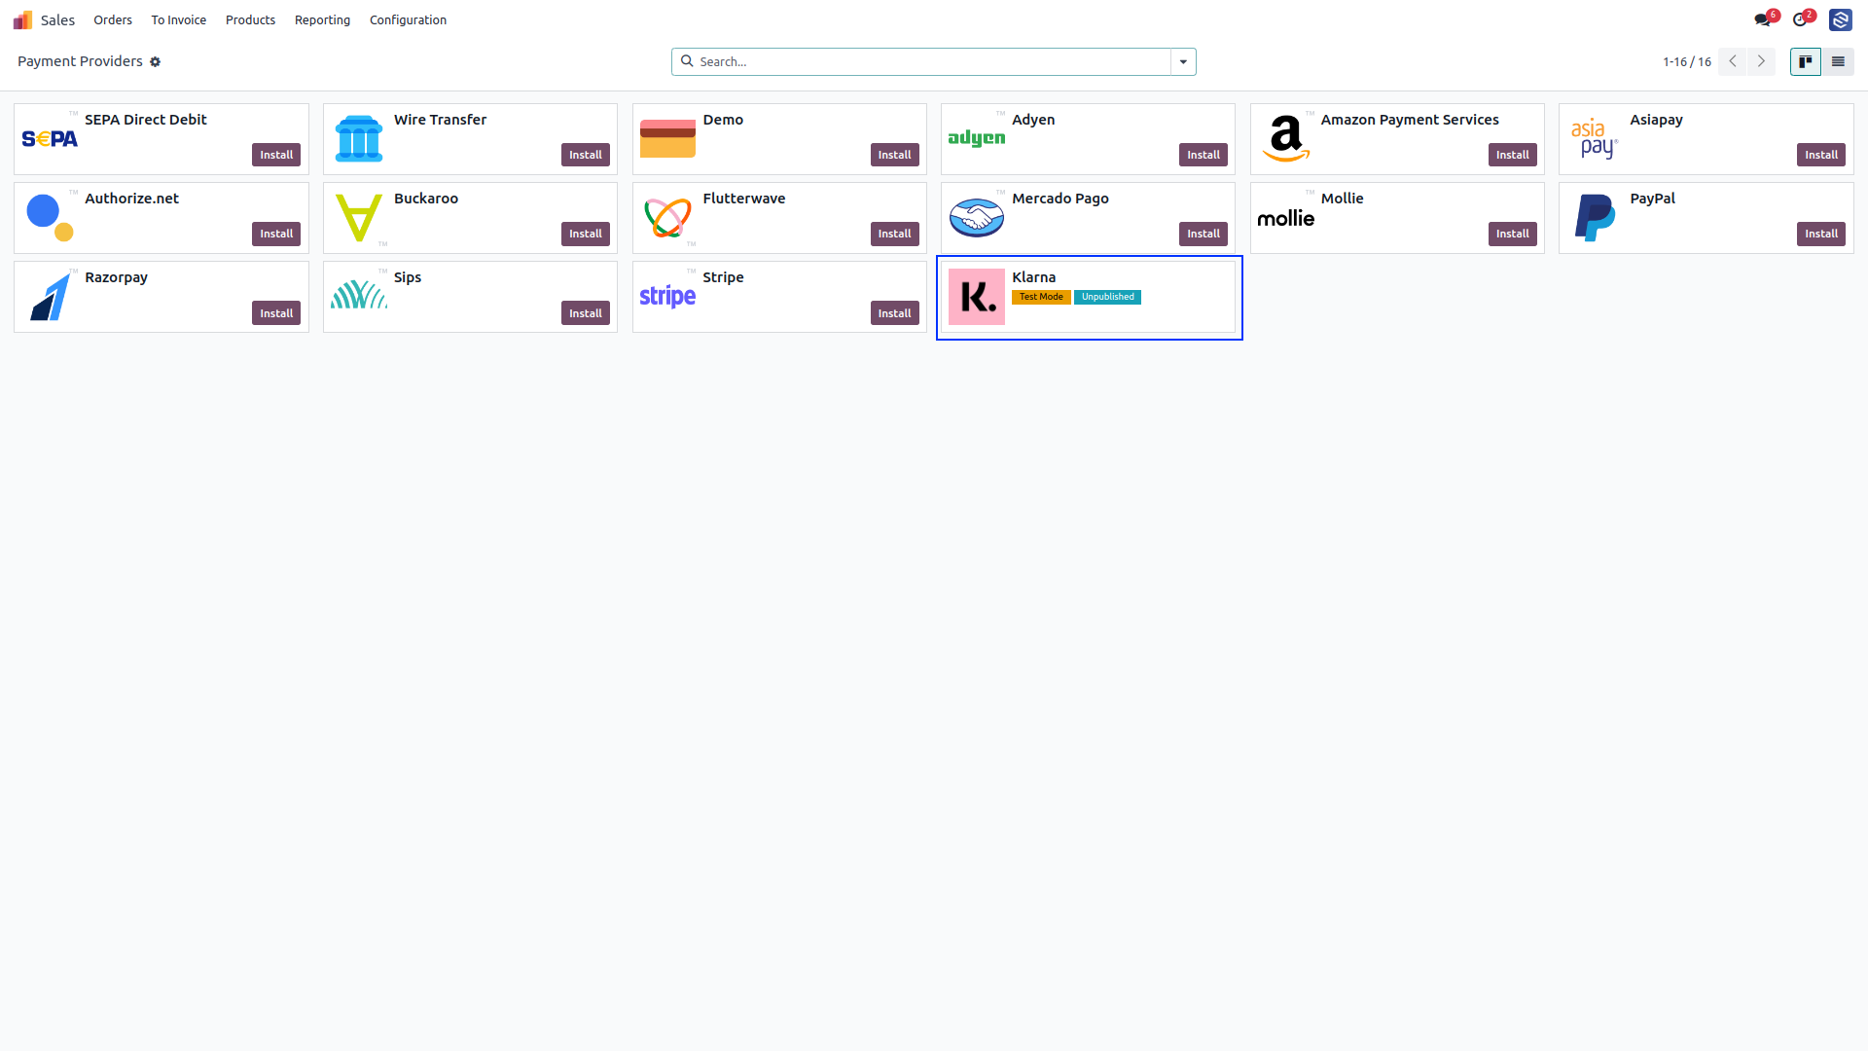Open the Reporting menu
This screenshot has height=1051, width=1868.
pyautogui.click(x=322, y=19)
